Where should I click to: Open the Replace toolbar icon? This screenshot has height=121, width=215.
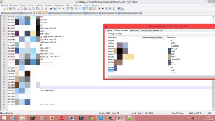pos(54,9)
